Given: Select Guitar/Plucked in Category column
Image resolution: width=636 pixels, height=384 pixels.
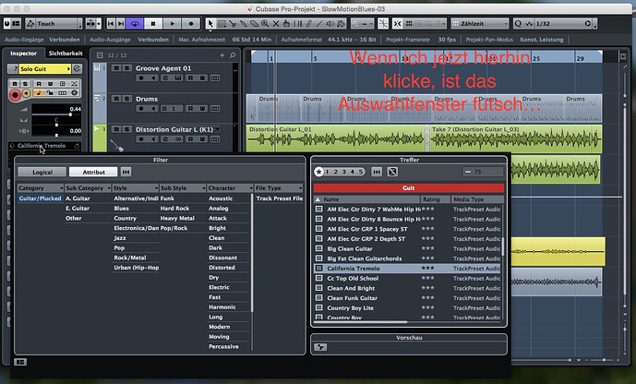Looking at the screenshot, I should (x=40, y=198).
